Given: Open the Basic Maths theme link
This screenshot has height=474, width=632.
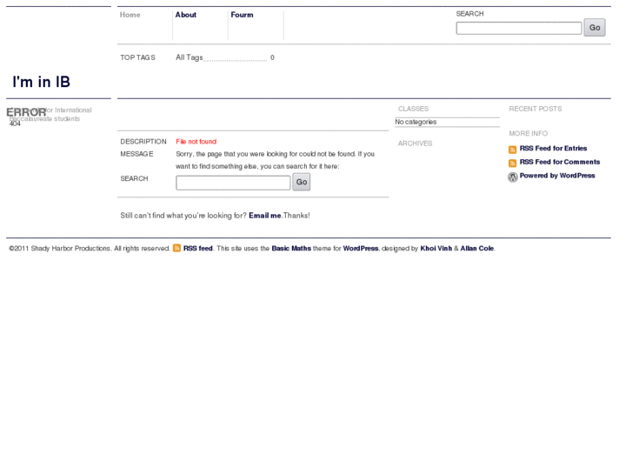Looking at the screenshot, I should coord(291,249).
